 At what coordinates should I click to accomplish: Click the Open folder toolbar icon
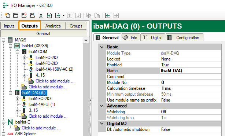[16, 15]
